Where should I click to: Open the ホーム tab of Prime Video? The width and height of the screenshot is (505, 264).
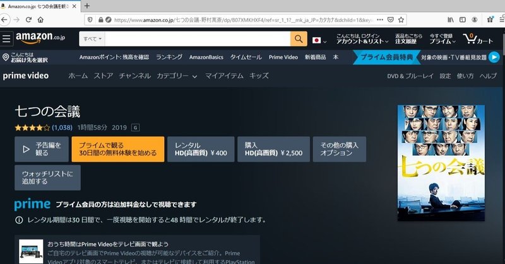coord(78,76)
